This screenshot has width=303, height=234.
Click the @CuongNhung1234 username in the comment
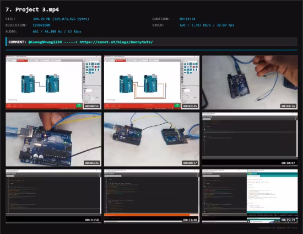coord(45,42)
